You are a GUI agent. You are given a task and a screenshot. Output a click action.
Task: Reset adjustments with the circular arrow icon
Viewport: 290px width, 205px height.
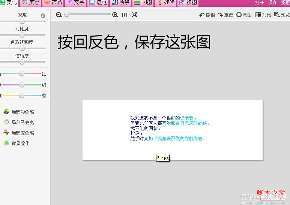pyautogui.click(x=43, y=16)
